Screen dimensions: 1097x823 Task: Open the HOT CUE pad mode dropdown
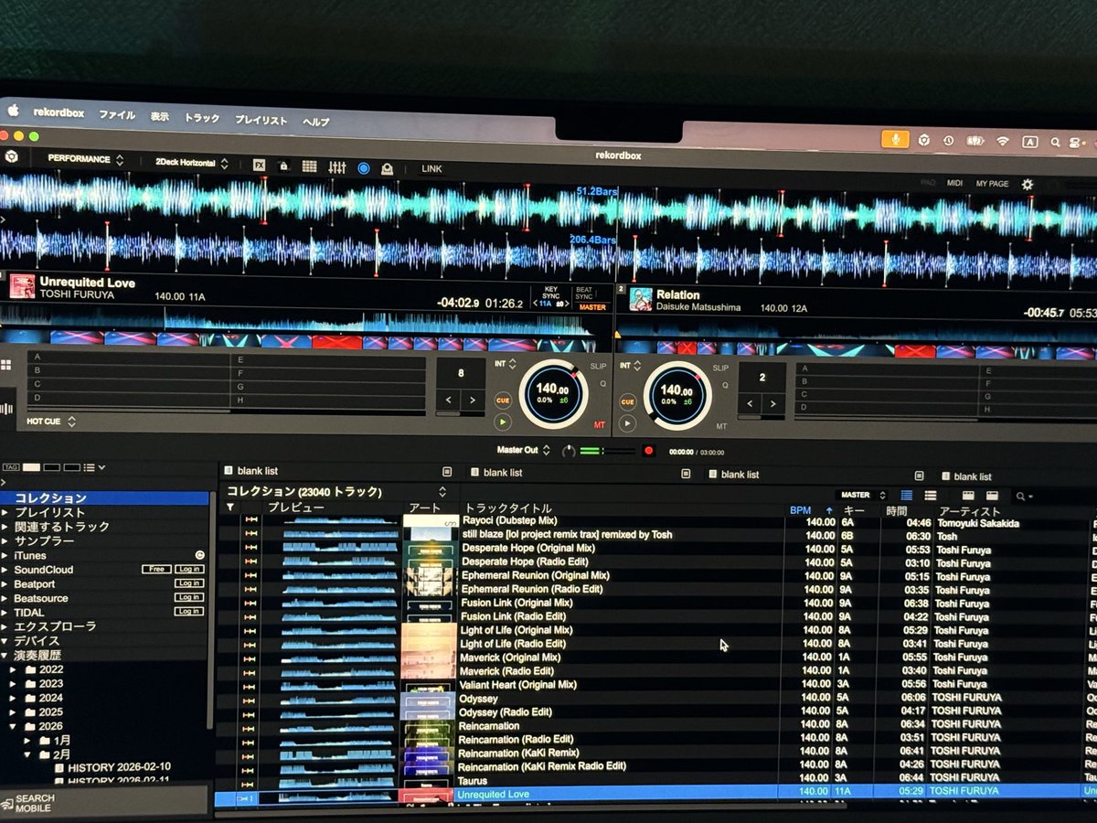(x=50, y=422)
